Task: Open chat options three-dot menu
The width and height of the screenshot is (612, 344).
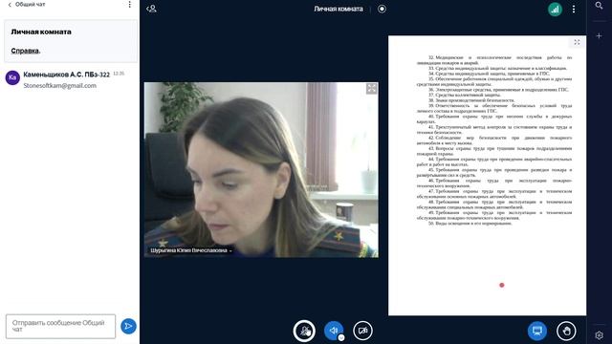Action: tap(130, 4)
